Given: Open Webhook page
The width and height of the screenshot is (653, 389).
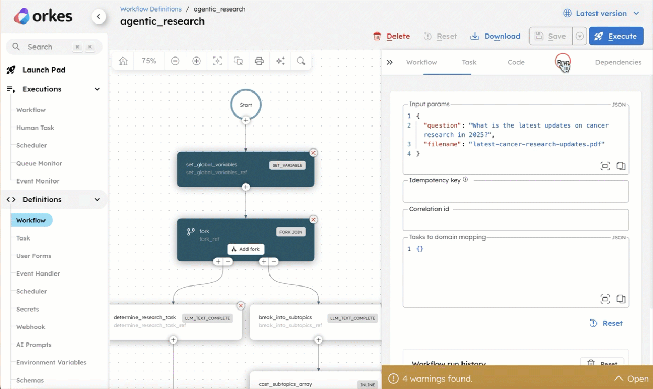Looking at the screenshot, I should pos(31,327).
